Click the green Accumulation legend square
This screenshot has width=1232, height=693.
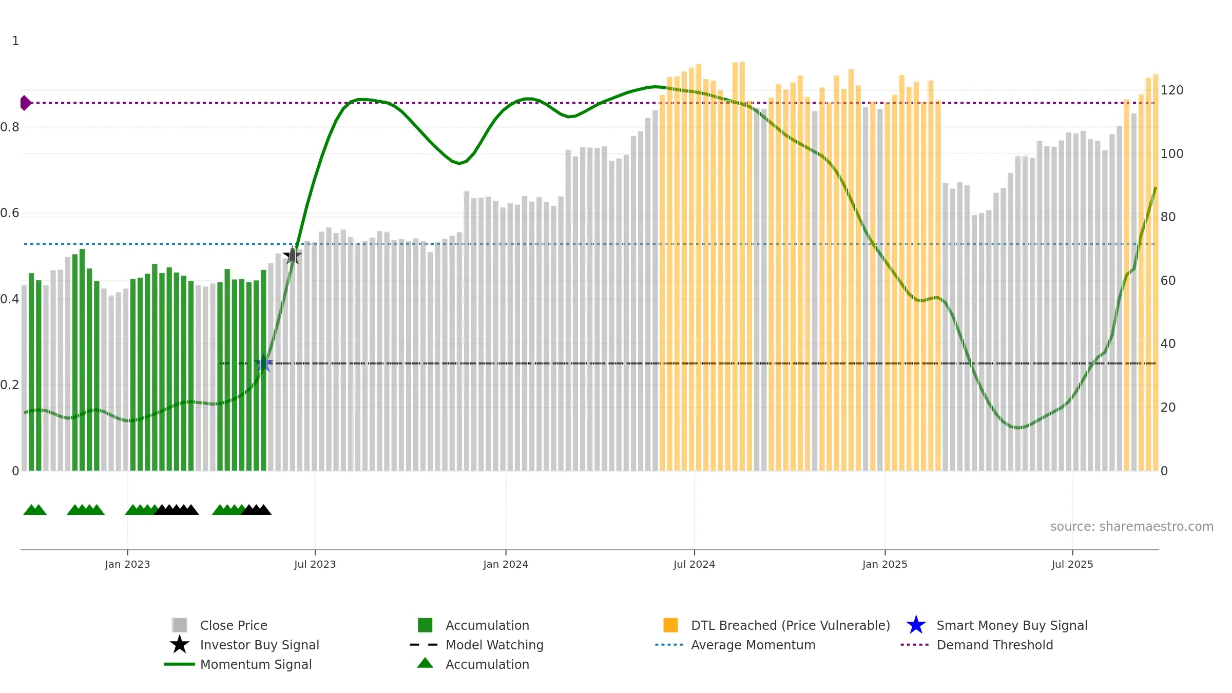(425, 625)
